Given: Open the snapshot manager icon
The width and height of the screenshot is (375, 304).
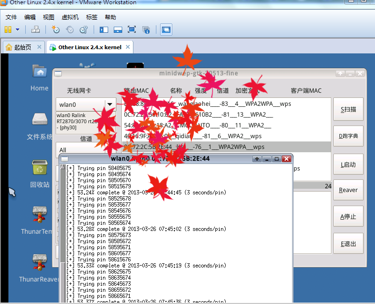Looking at the screenshot, I should click(x=84, y=30).
